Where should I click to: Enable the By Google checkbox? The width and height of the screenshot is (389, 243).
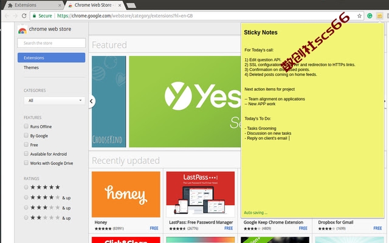(26, 135)
